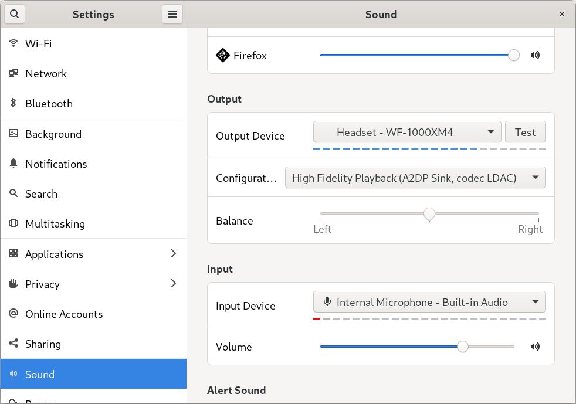The image size is (576, 404).
Task: Open the Wi-Fi settings panel
Action: tap(94, 43)
